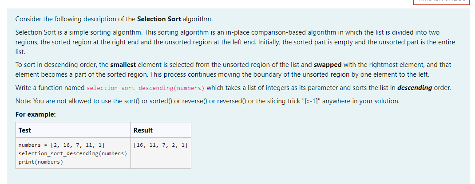Click the opening line 'Consider the following description'

[114, 19]
